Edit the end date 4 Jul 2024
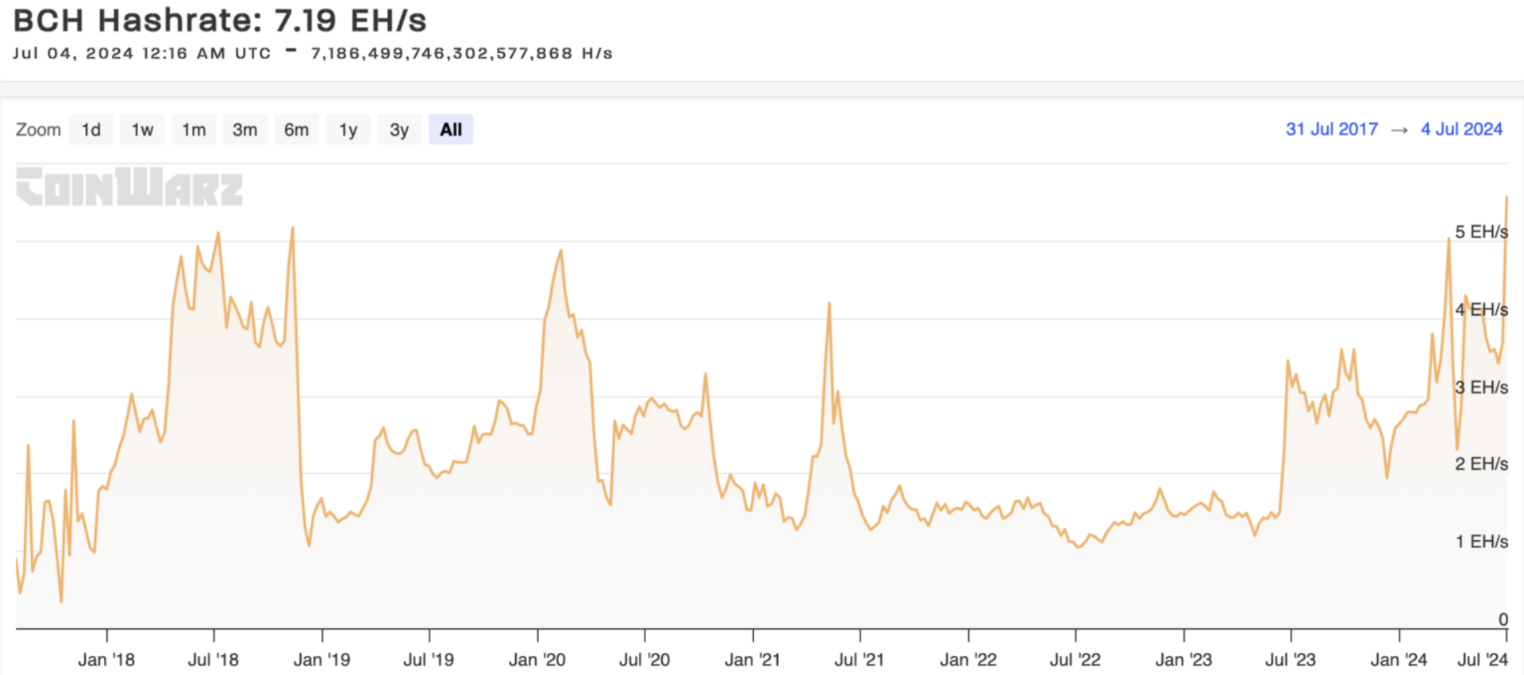The image size is (1524, 675). click(x=1461, y=129)
